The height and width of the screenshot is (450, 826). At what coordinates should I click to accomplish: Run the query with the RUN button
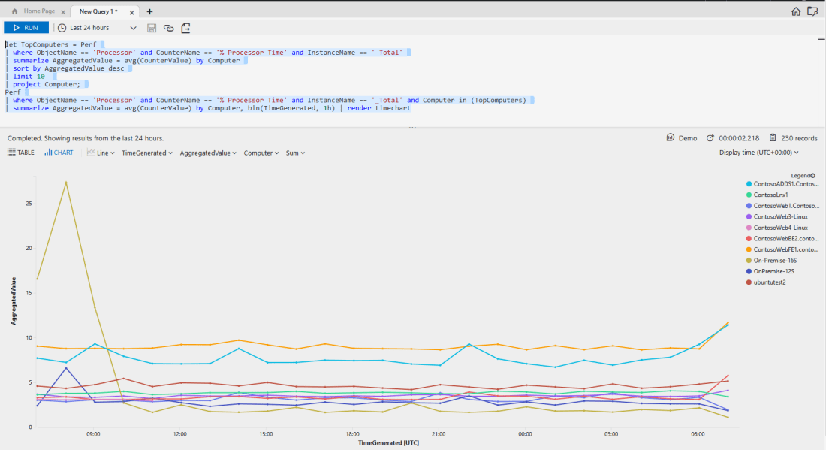click(x=26, y=28)
